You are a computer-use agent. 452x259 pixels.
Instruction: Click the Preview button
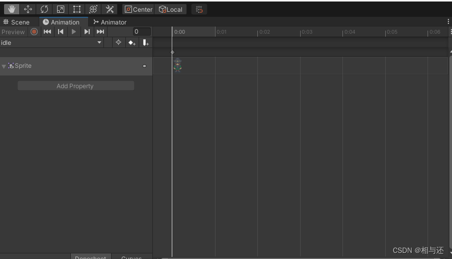(x=14, y=32)
